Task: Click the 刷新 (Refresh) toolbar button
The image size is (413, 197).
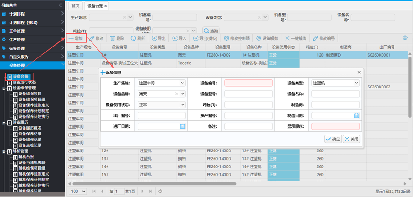Action: pos(138,39)
